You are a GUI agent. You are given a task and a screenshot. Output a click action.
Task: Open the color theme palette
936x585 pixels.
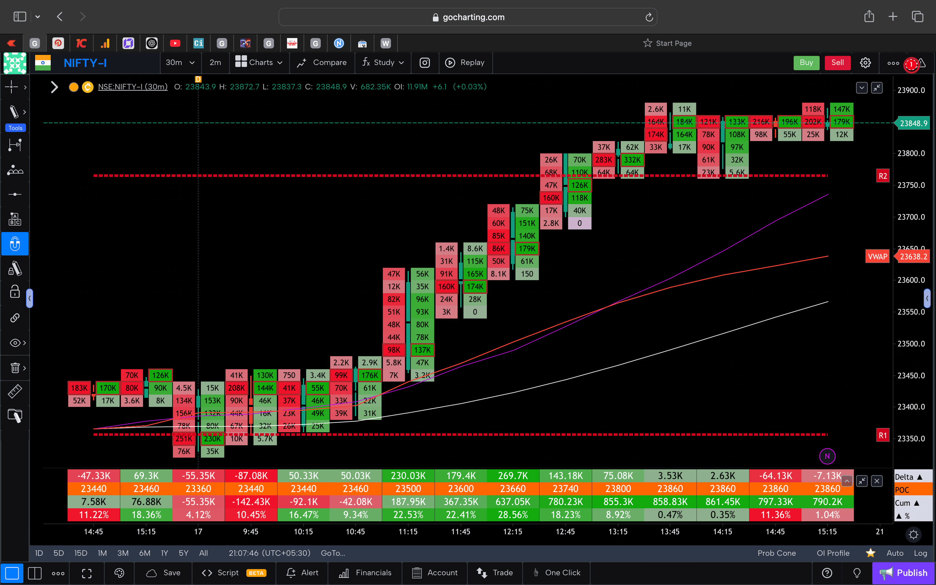pos(119,573)
